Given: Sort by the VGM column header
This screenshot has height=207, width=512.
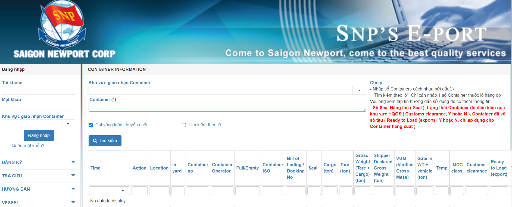Looking at the screenshot, I should click(x=405, y=168).
